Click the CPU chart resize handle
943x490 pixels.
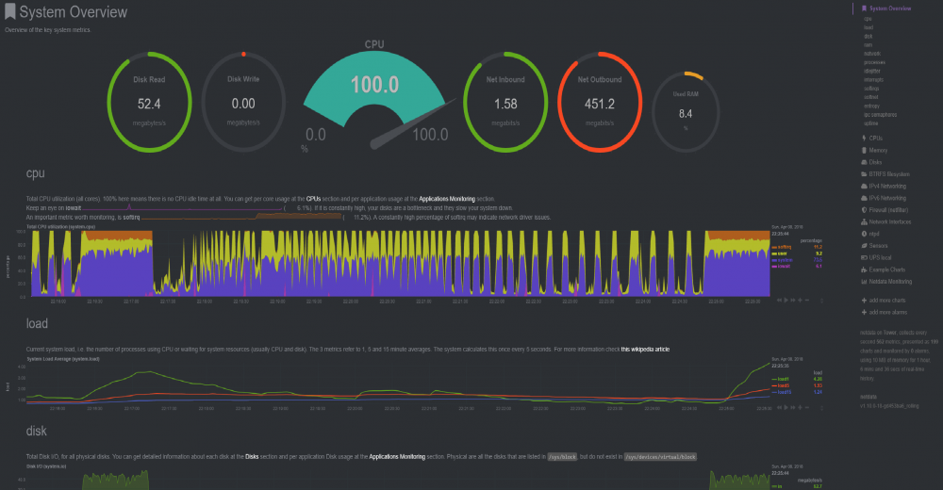point(821,301)
